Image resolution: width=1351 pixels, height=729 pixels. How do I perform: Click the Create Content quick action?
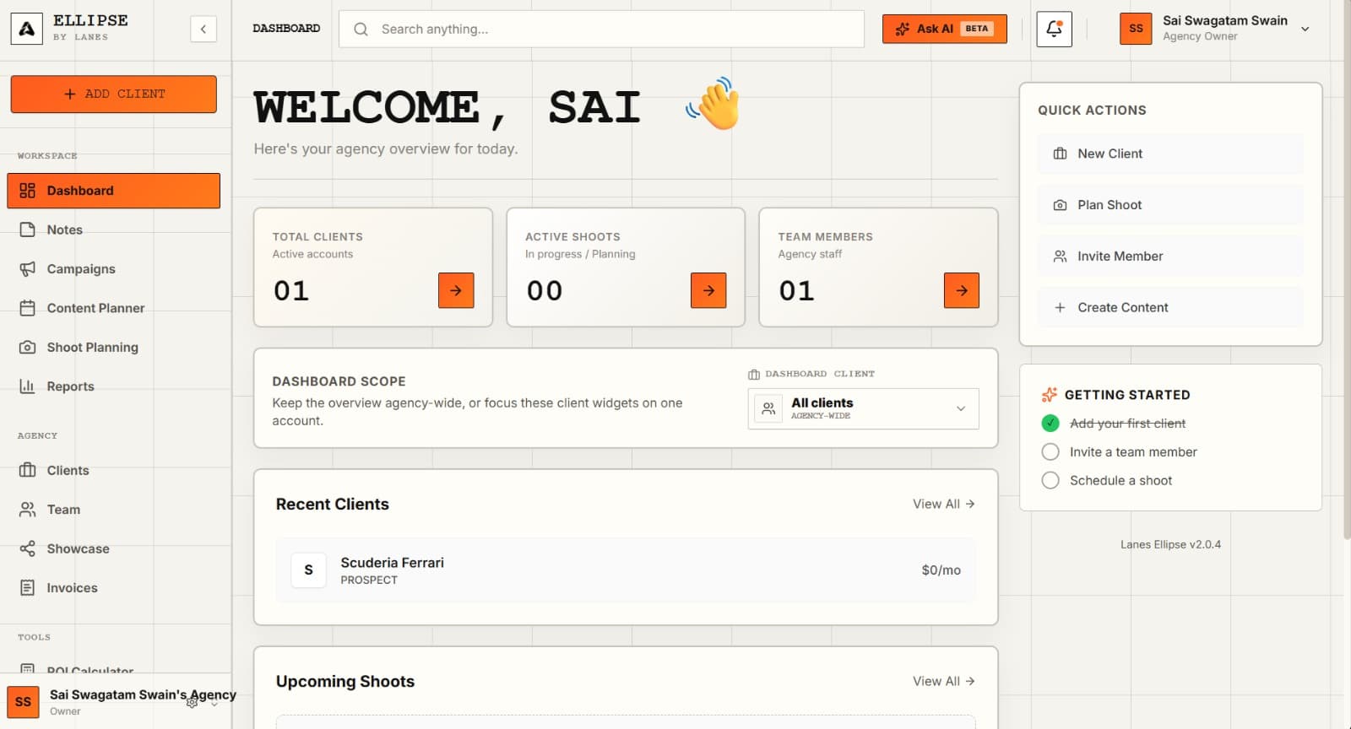1170,308
